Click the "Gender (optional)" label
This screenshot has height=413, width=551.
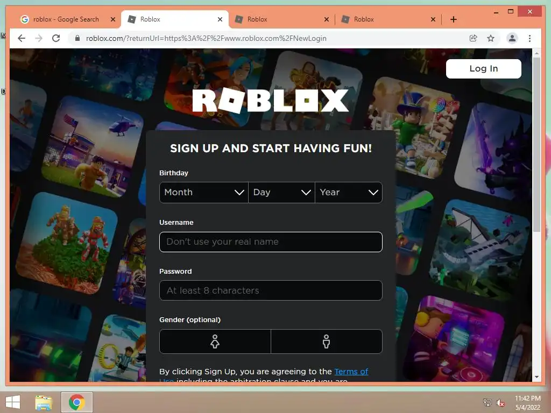[190, 319]
